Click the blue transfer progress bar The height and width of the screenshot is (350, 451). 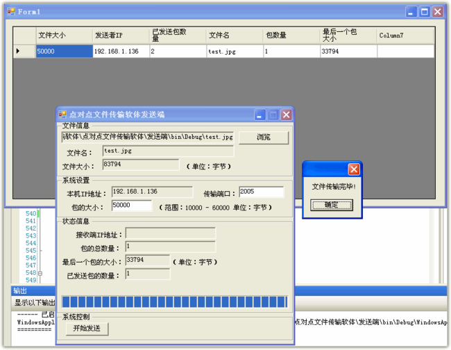coord(175,302)
